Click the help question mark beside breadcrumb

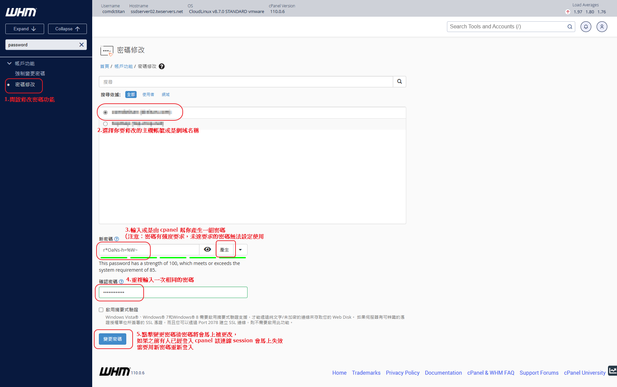pyautogui.click(x=162, y=66)
